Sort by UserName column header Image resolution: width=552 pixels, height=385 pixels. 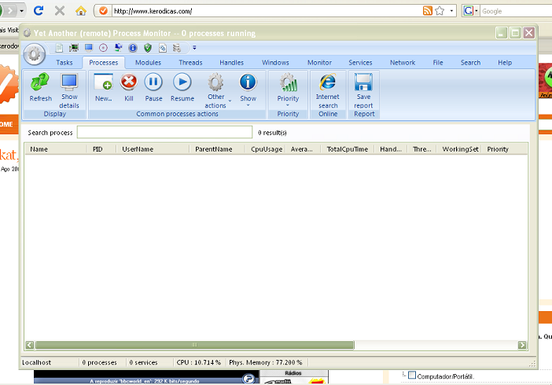click(x=153, y=149)
